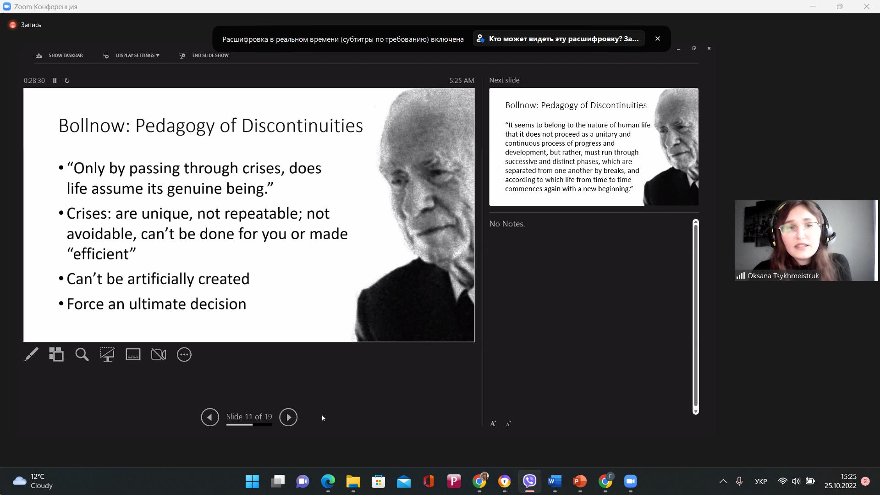
Task: Decrease the notes text size
Action: 508,424
